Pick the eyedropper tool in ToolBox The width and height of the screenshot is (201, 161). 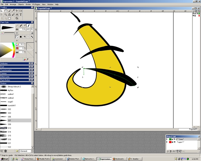(13, 11)
